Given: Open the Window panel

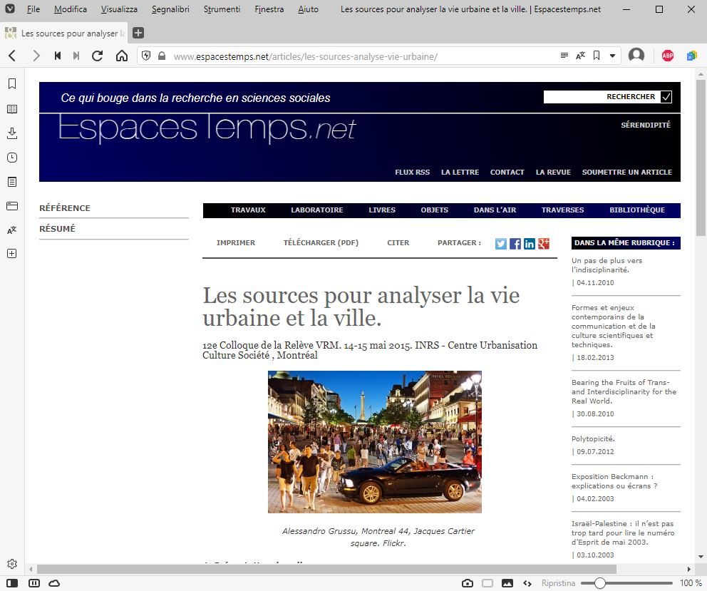Looking at the screenshot, I should tap(12, 206).
